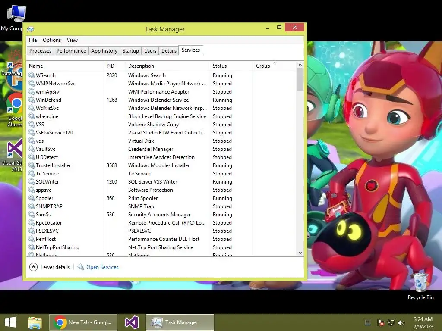The width and height of the screenshot is (442, 331).
Task: Switch to Chrome New Tab taskbar button
Action: coord(83,322)
